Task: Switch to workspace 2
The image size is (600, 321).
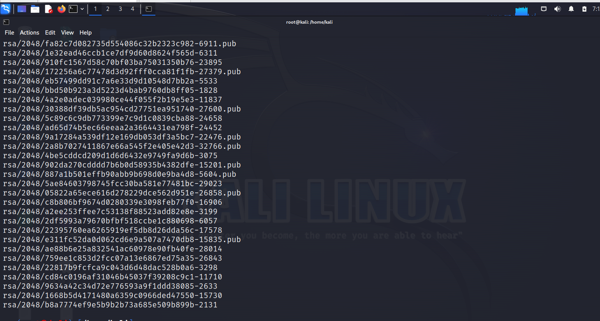Action: click(x=108, y=9)
